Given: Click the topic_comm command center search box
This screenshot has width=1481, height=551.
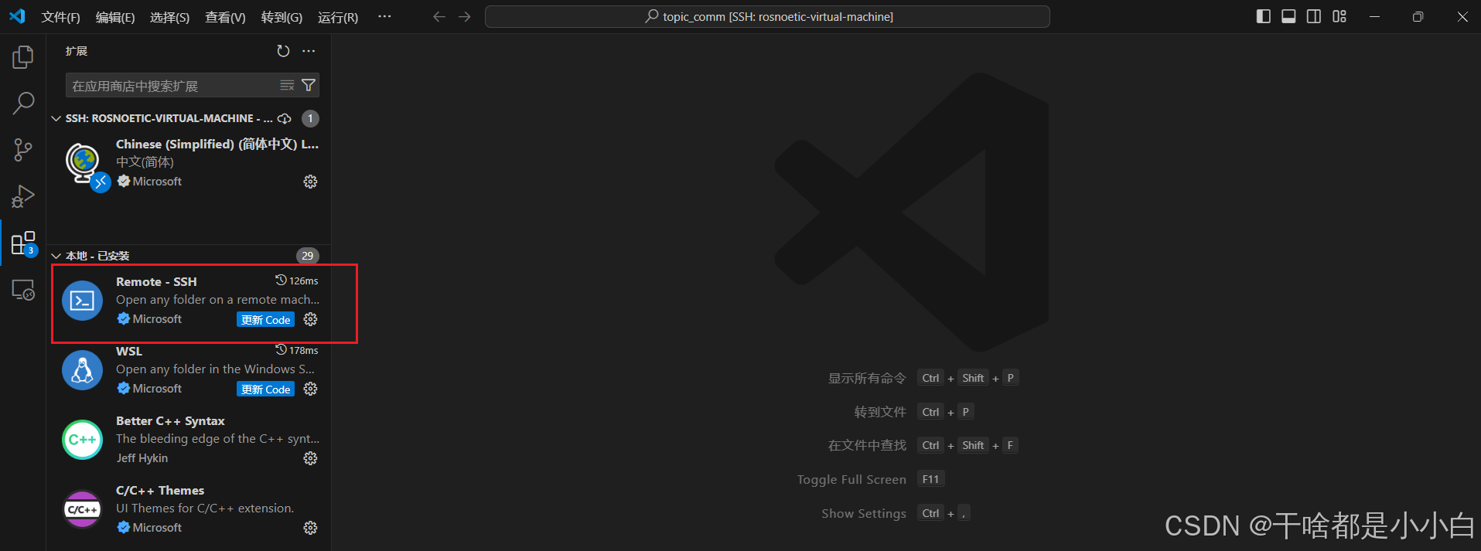Looking at the screenshot, I should (x=767, y=16).
